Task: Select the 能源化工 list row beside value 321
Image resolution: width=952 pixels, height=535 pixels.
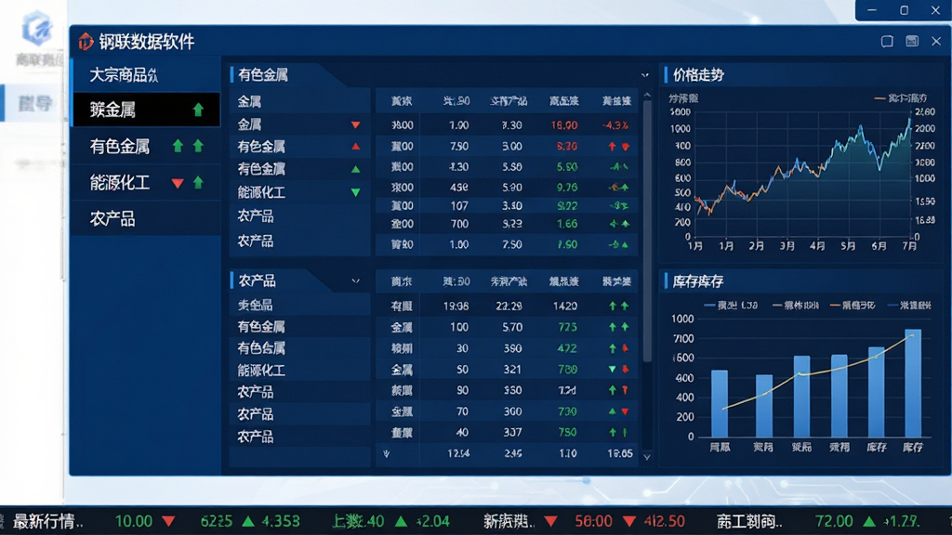Action: point(300,370)
